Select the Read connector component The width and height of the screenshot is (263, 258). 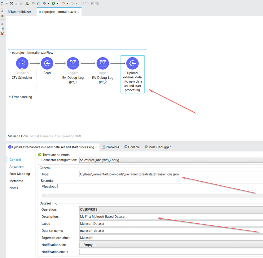pyautogui.click(x=47, y=63)
